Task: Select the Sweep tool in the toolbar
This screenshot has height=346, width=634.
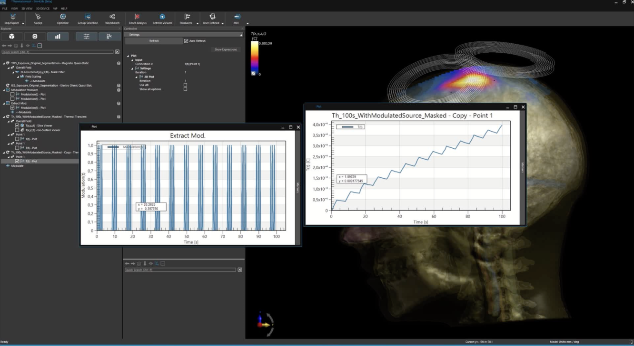Action: click(38, 19)
